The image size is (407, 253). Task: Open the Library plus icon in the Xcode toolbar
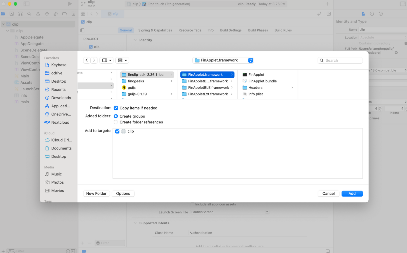pos(327,4)
